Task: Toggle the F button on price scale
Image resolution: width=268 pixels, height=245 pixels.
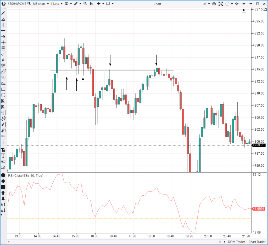Action: 265,9
